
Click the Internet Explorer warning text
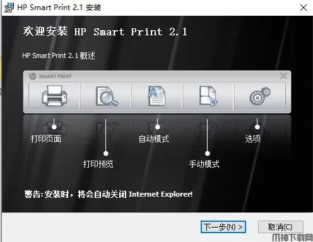point(109,194)
